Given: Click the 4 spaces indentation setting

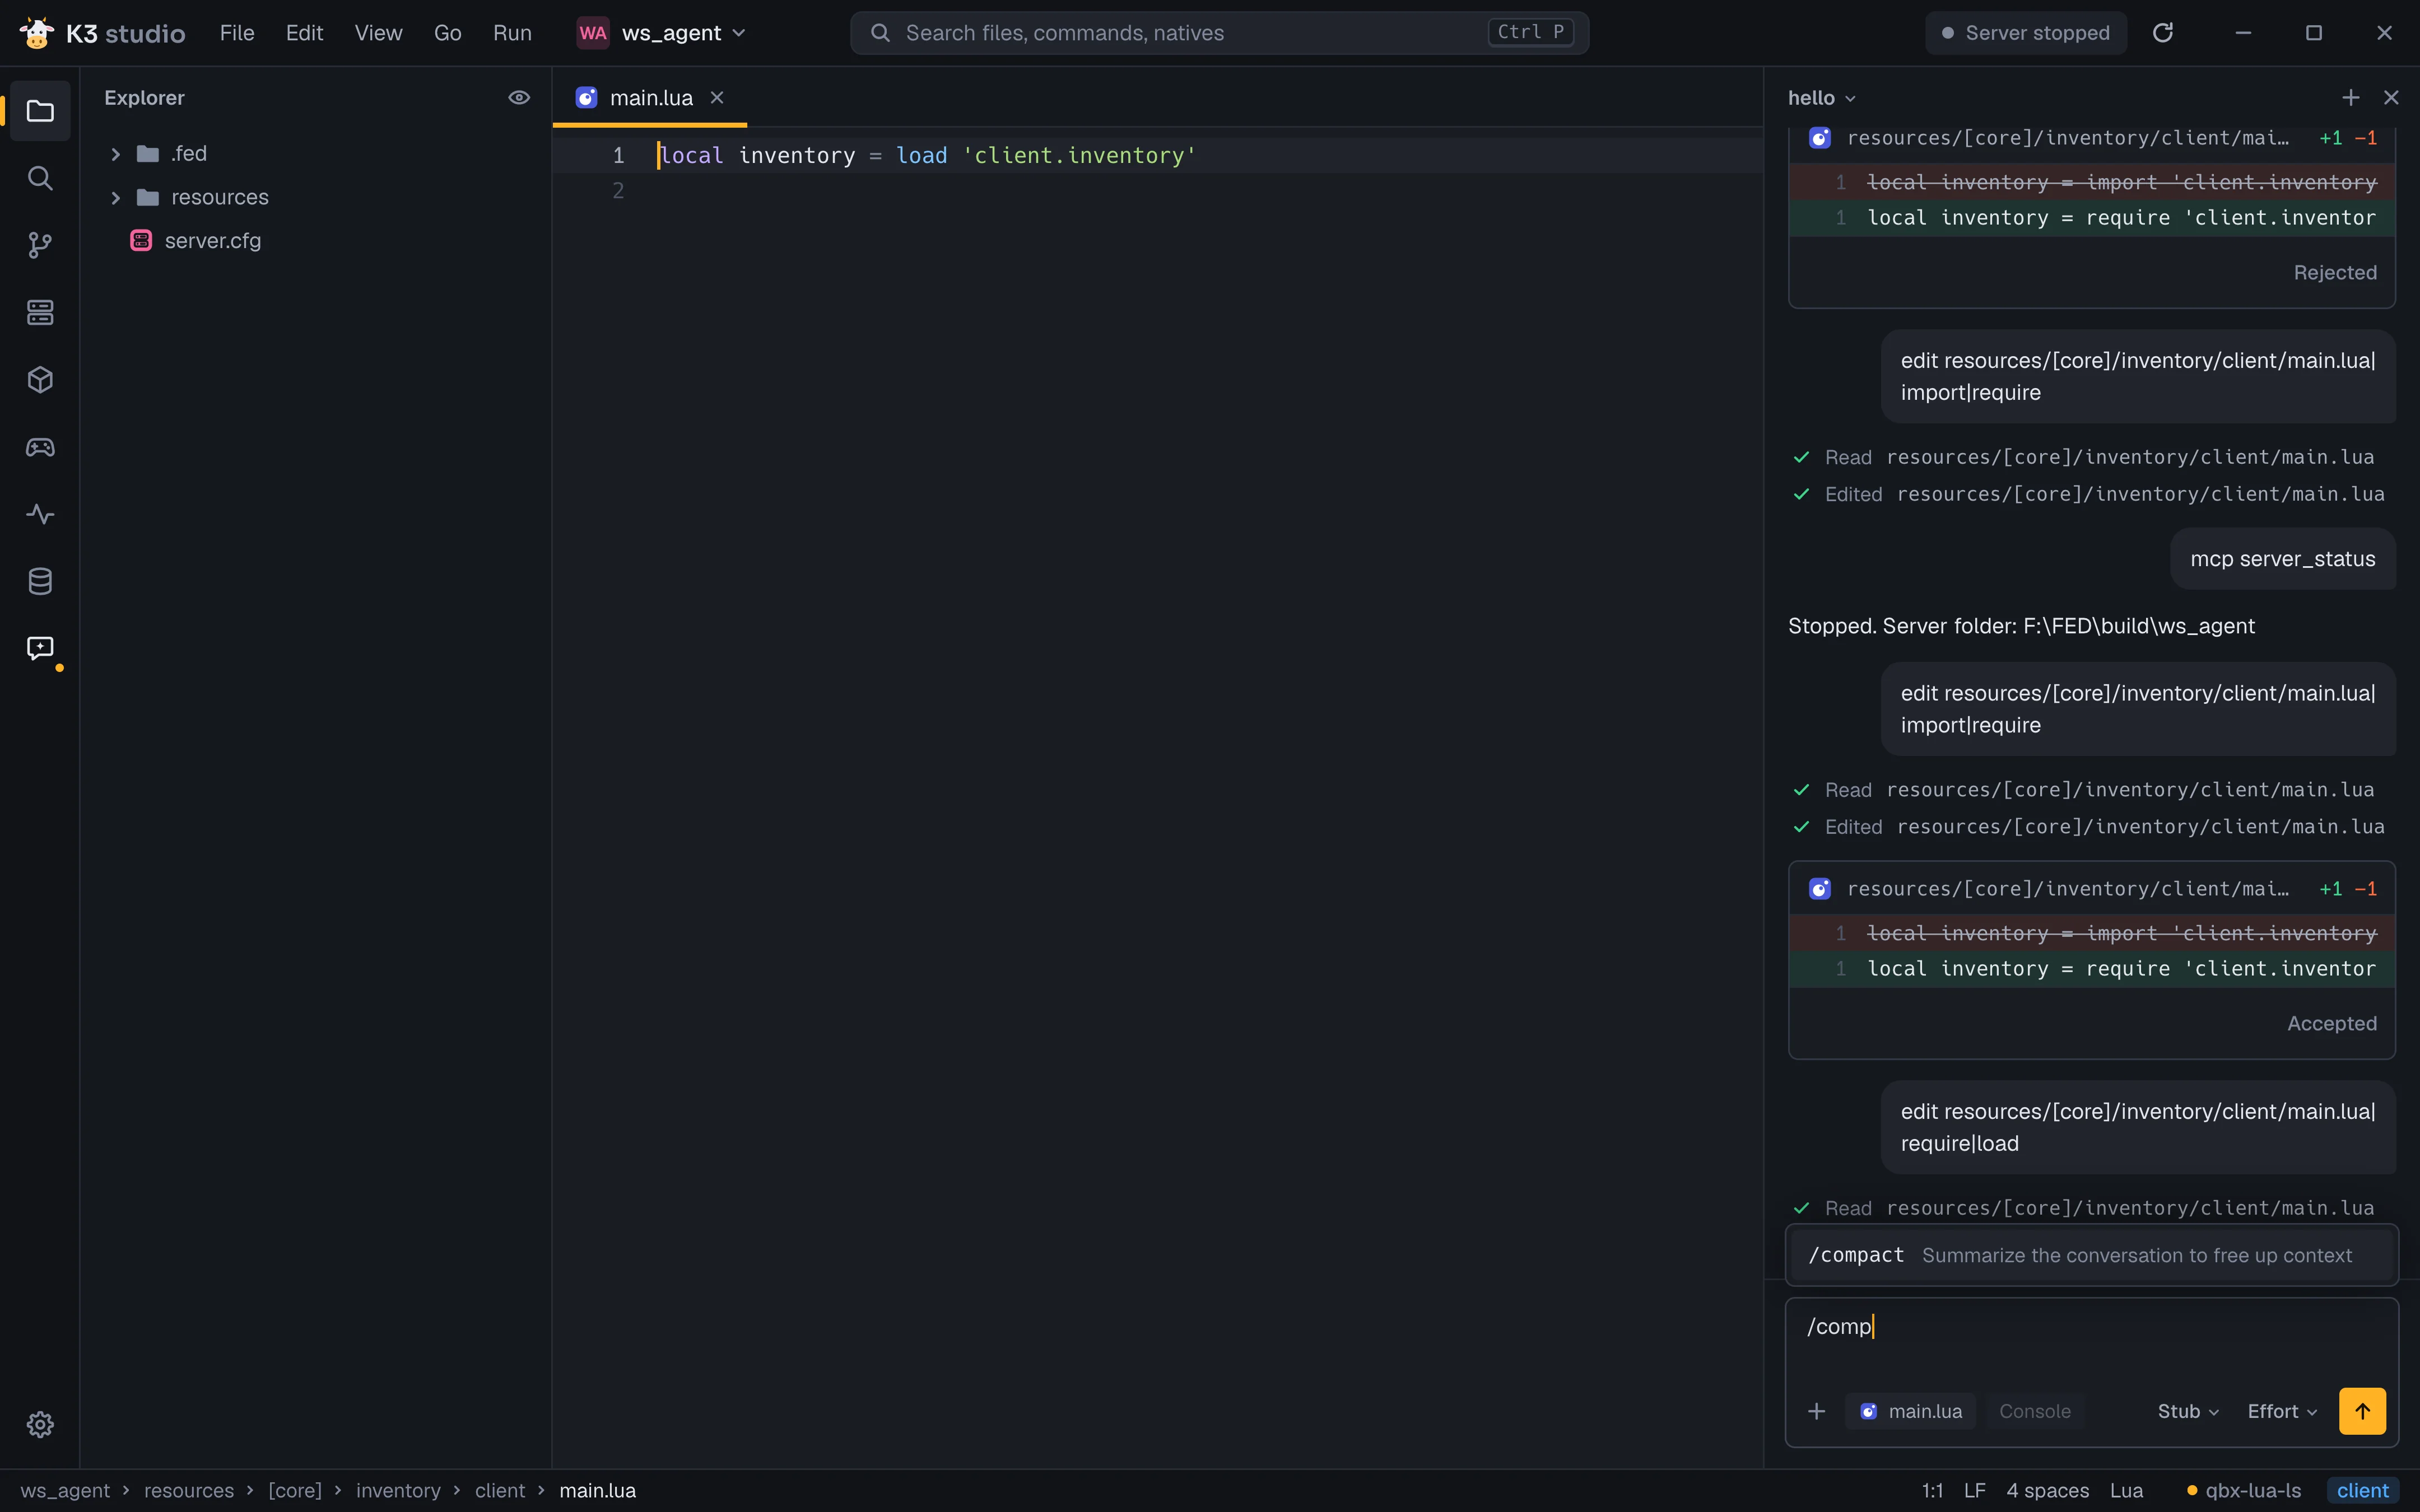Looking at the screenshot, I should 2047,1490.
